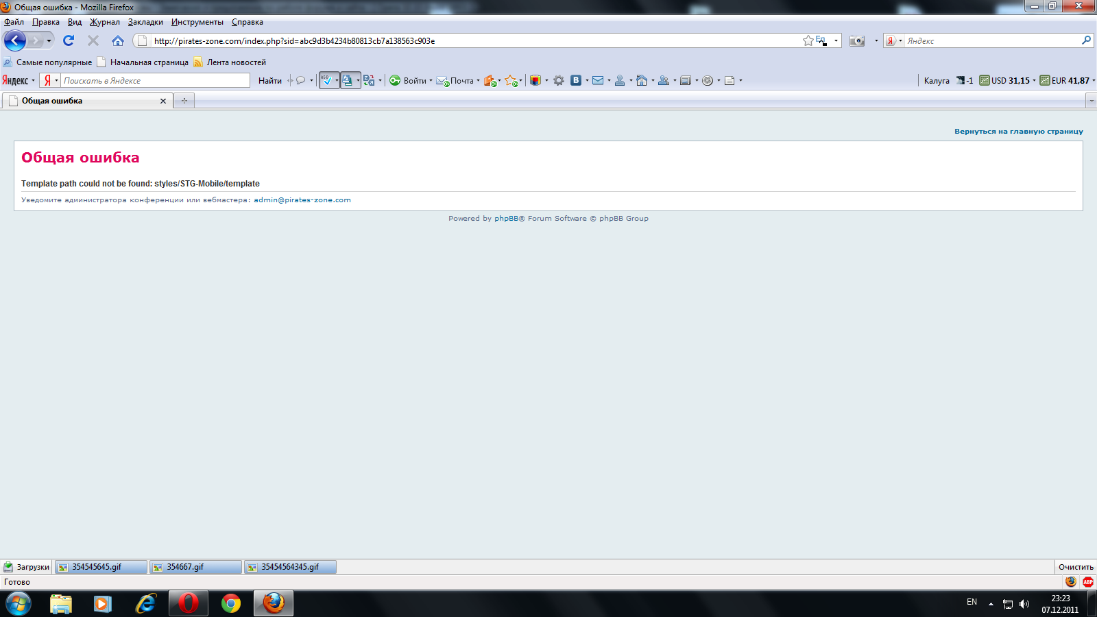The height and width of the screenshot is (617, 1097).
Task: Open the Инструменты menu
Action: (x=197, y=22)
